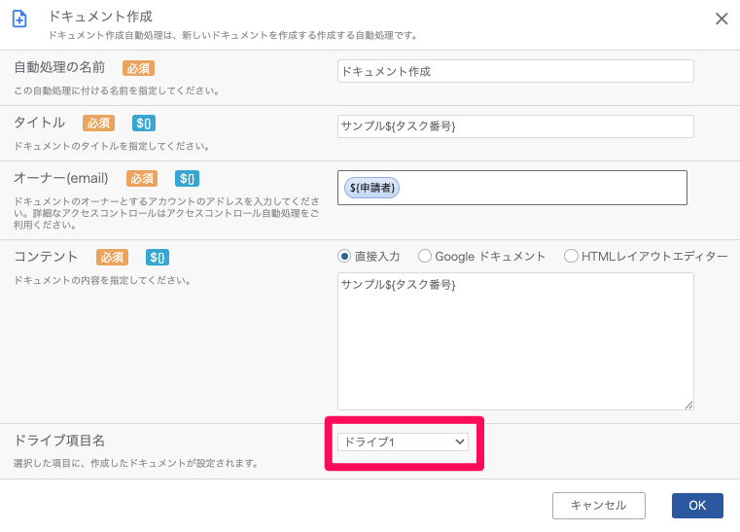The height and width of the screenshot is (532, 740).
Task: Click the content textarea
Action: [515, 340]
